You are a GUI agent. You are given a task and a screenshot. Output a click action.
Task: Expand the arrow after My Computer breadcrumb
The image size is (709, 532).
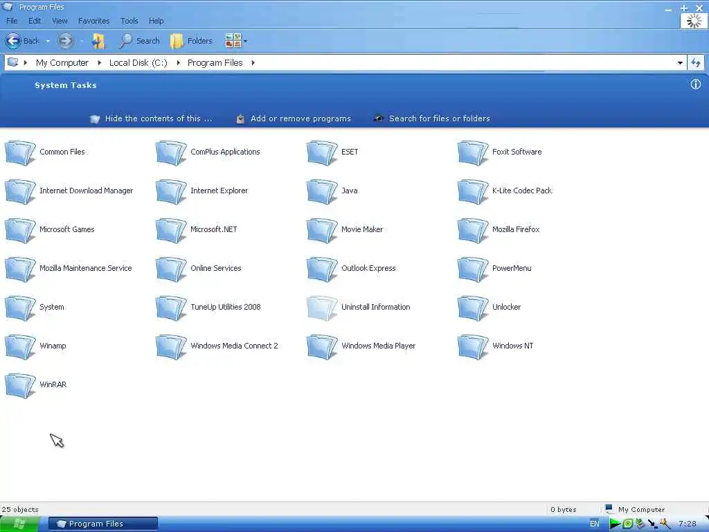tap(99, 63)
